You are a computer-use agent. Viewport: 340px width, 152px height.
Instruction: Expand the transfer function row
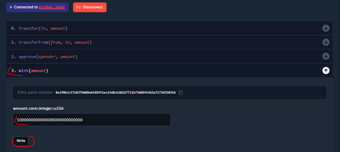[x=326, y=28]
